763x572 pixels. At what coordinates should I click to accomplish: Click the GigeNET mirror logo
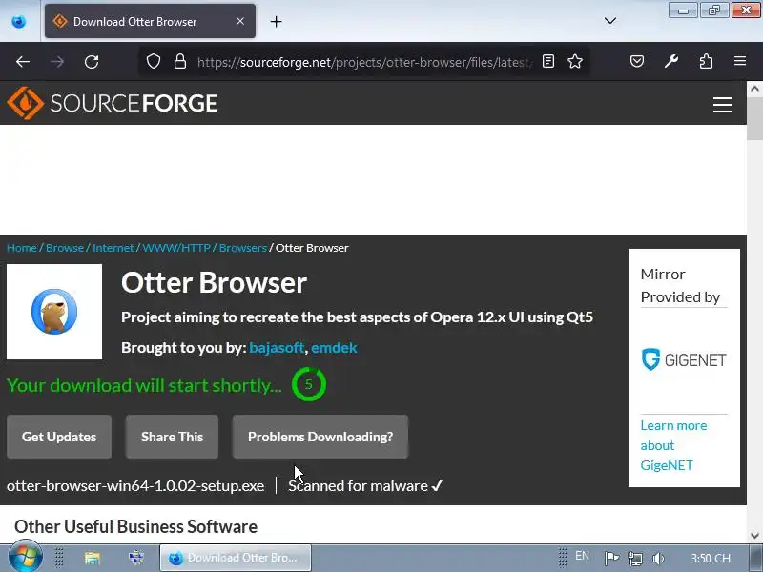684,360
